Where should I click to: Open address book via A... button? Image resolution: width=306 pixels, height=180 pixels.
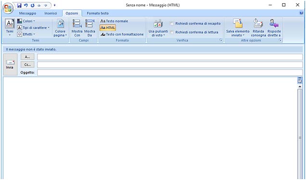[x=27, y=57]
